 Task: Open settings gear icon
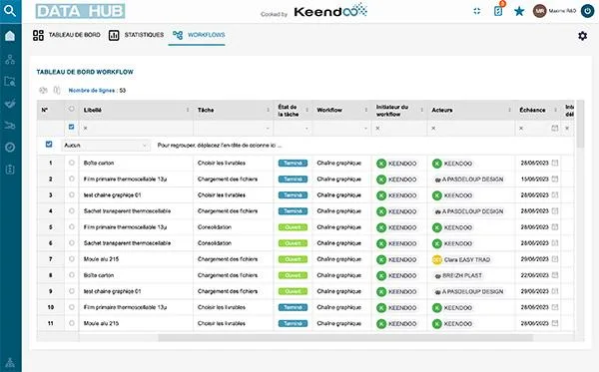[582, 36]
